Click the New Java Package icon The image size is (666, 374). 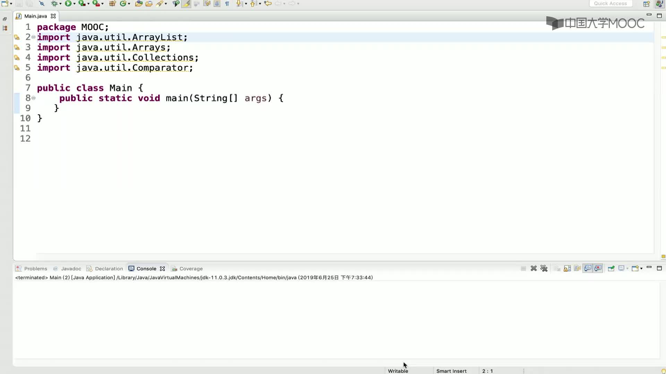pos(112,3)
